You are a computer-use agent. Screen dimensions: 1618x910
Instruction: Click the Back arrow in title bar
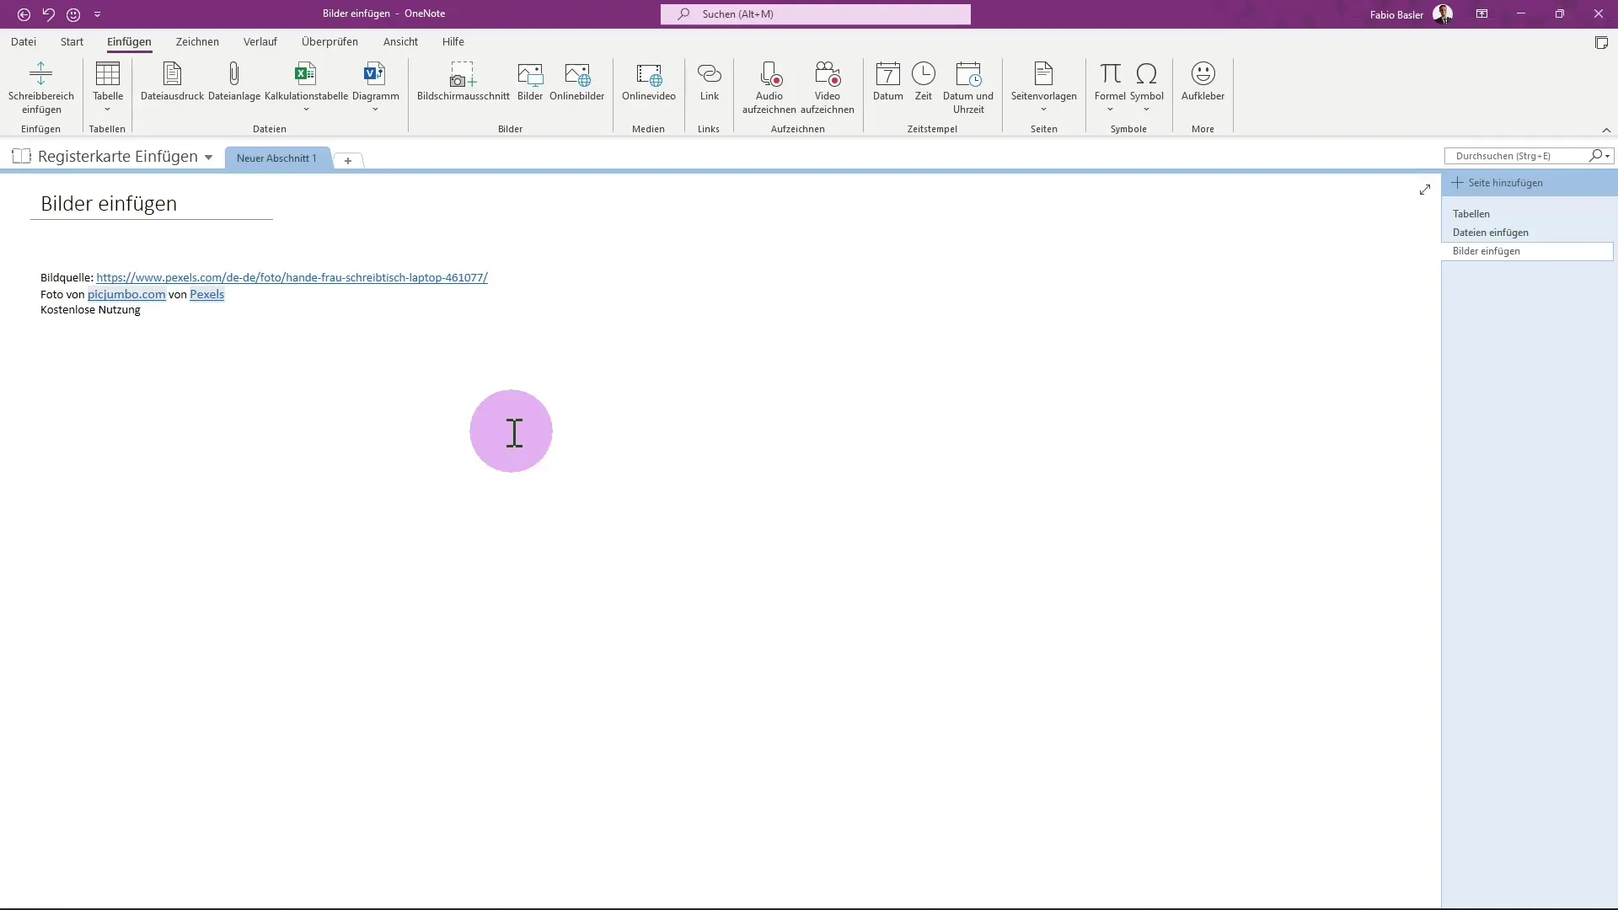click(x=24, y=14)
